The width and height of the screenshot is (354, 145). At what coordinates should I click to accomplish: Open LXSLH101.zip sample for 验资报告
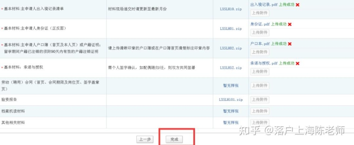click(231, 100)
